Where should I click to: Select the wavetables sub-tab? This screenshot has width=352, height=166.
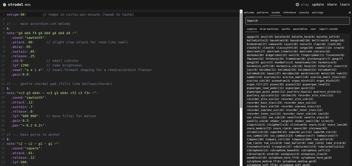click(x=300, y=29)
